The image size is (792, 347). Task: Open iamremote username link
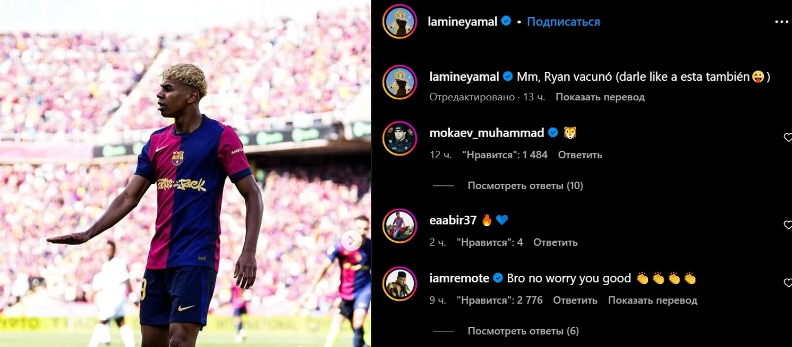pyautogui.click(x=459, y=278)
